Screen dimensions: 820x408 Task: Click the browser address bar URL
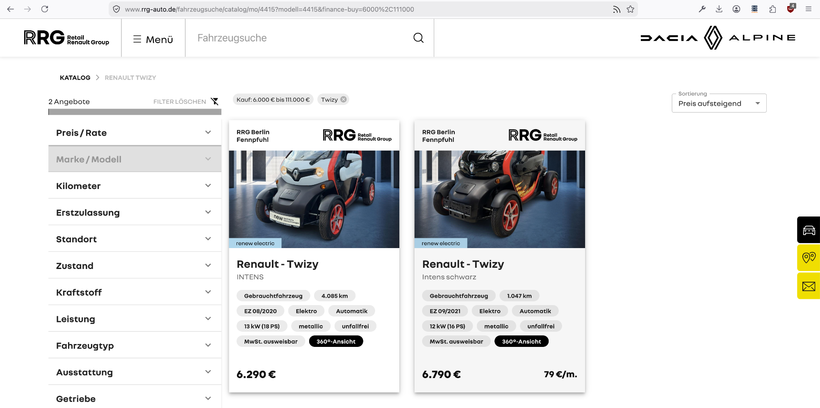pos(269,9)
